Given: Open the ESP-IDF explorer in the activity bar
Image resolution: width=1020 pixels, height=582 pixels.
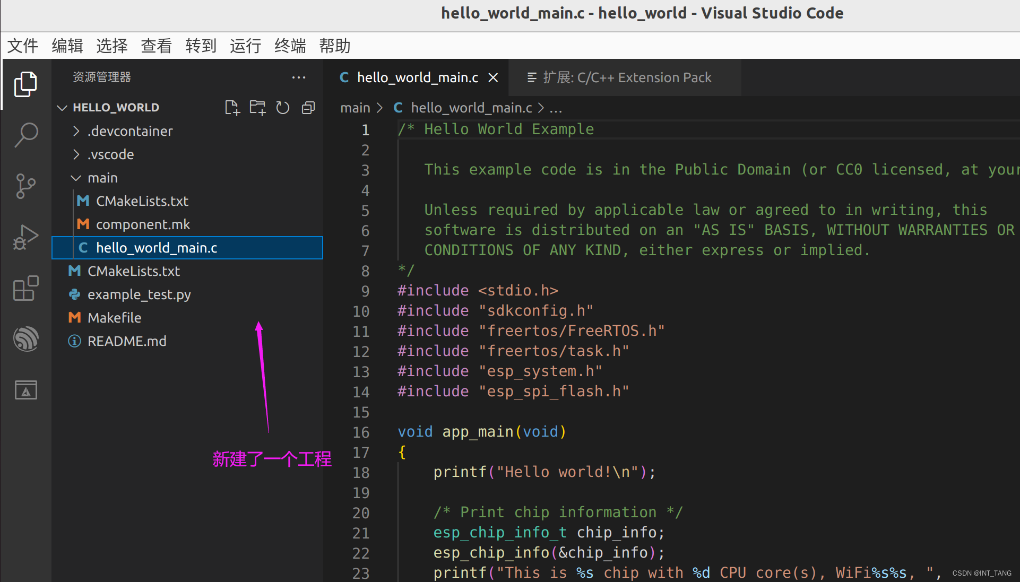Looking at the screenshot, I should point(25,338).
